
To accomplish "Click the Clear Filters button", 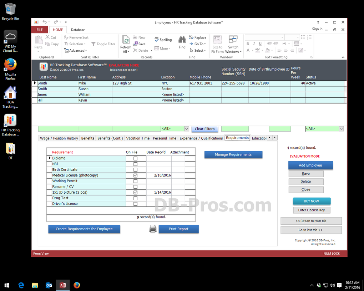I will coord(205,129).
